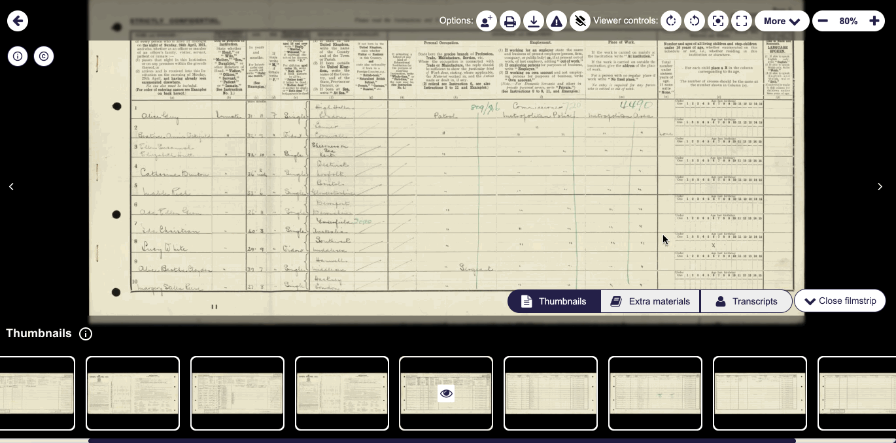
Task: Click the back arrow button
Action: coord(18,20)
